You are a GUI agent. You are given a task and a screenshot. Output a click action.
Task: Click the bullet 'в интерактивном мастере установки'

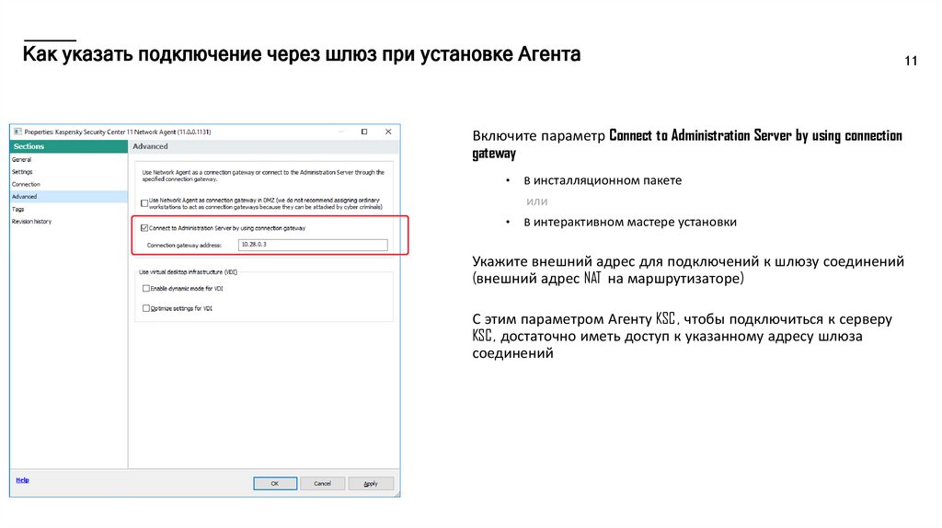click(x=630, y=223)
